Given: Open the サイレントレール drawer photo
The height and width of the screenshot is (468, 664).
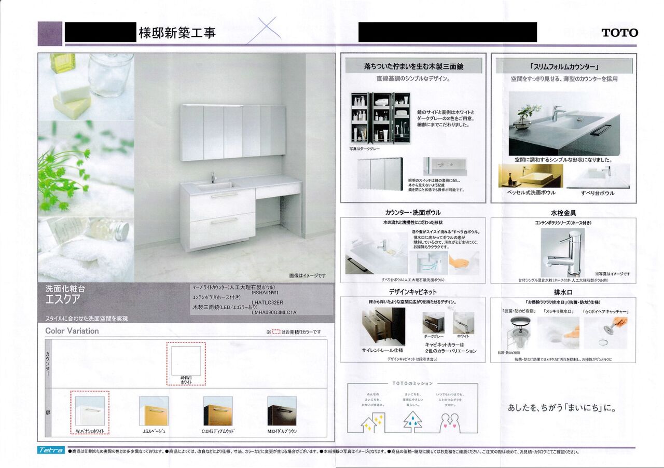Looking at the screenshot, I should [x=383, y=326].
